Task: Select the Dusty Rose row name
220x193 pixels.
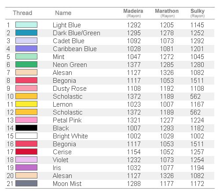Action: coord(70,89)
